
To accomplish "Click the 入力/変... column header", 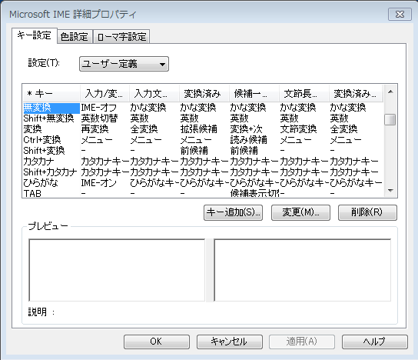I will (x=104, y=94).
